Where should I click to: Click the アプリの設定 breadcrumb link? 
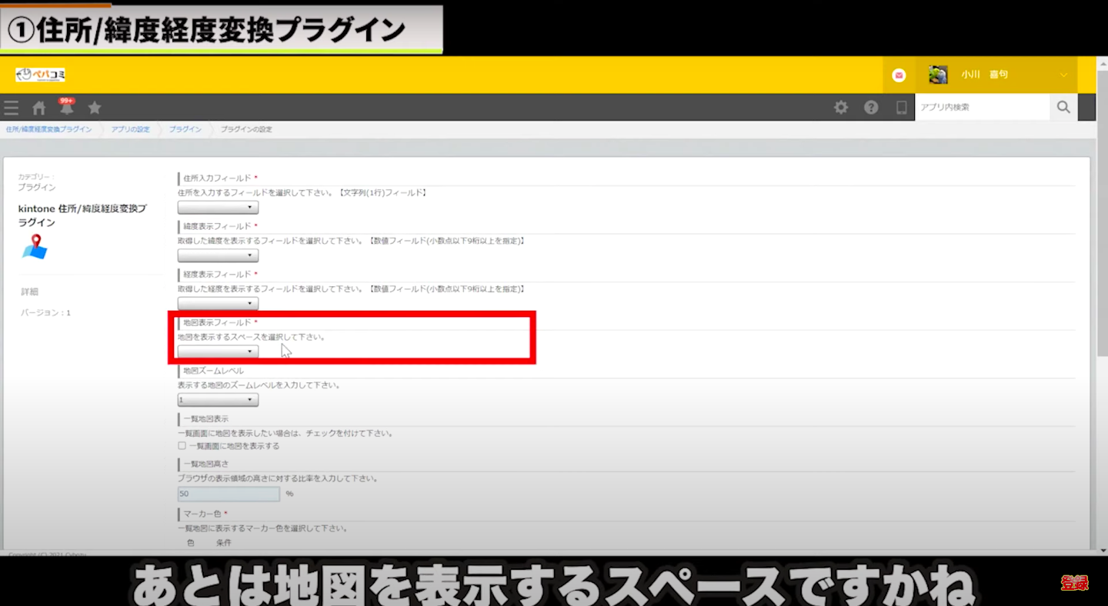pos(130,129)
